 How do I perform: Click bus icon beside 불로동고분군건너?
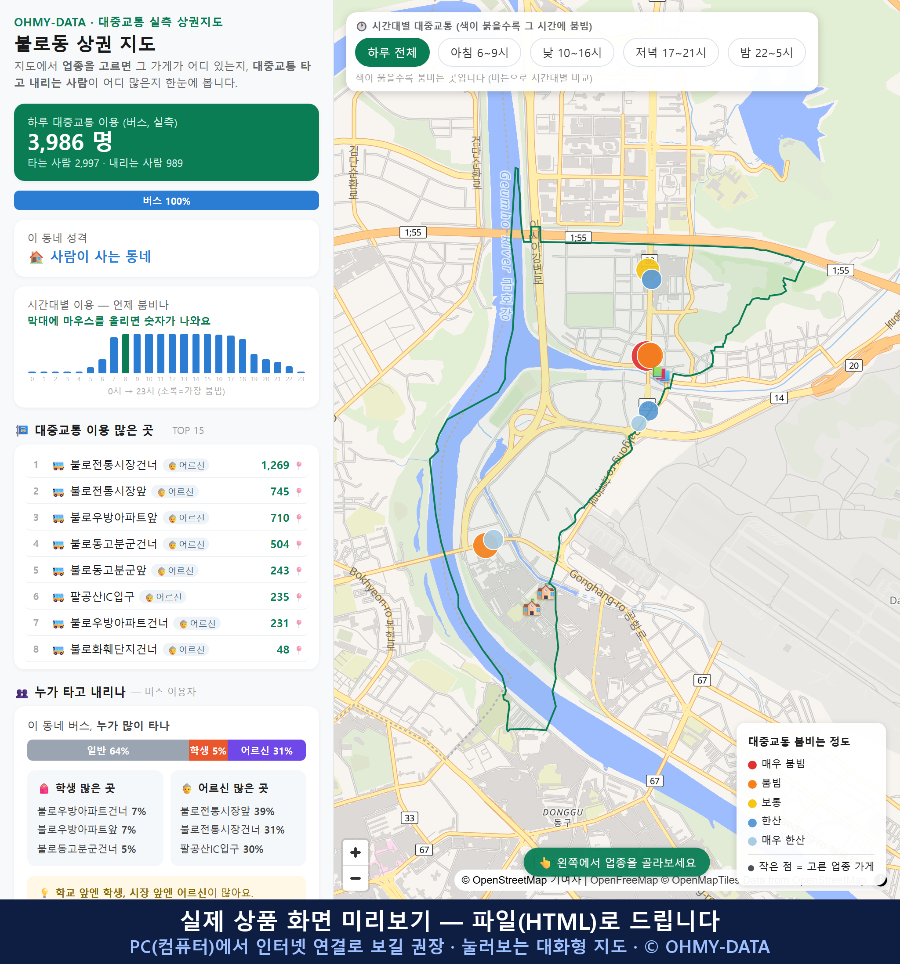tap(58, 545)
